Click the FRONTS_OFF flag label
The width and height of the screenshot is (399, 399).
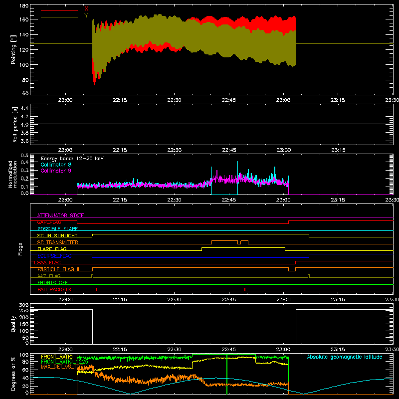(53, 283)
